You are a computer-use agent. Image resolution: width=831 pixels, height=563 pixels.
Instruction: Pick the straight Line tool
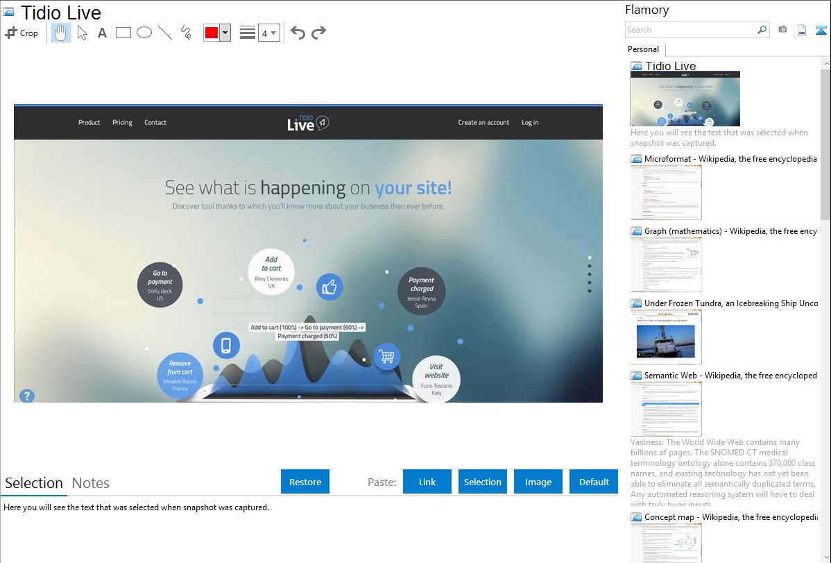point(165,33)
